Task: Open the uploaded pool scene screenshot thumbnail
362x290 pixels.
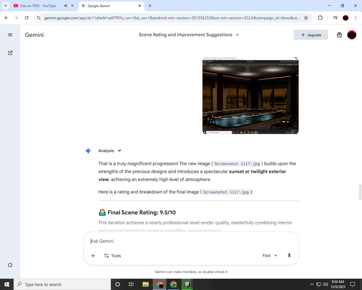Action: (x=251, y=95)
